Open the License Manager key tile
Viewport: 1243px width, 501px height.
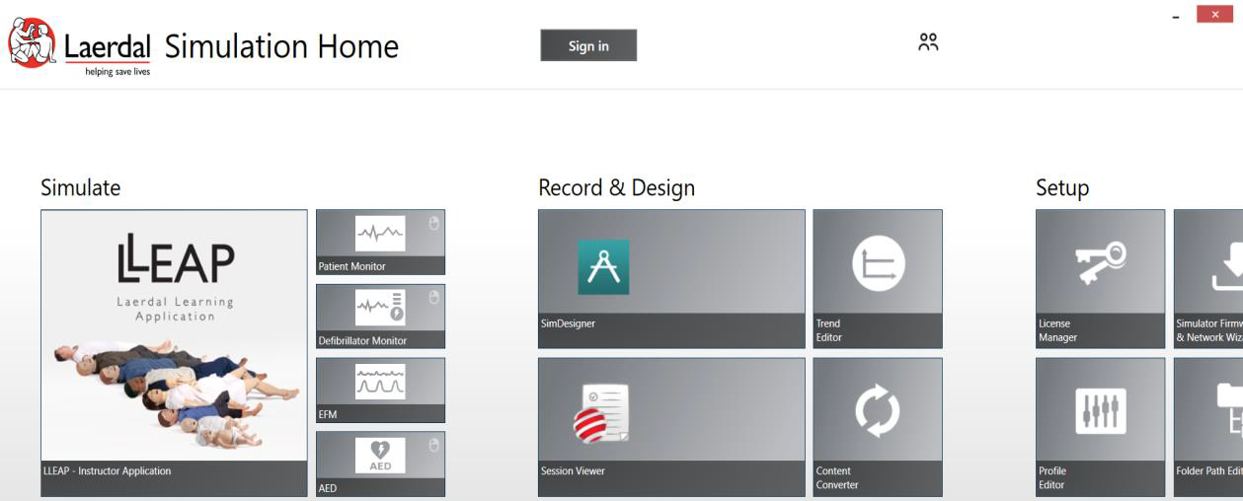[1100, 278]
